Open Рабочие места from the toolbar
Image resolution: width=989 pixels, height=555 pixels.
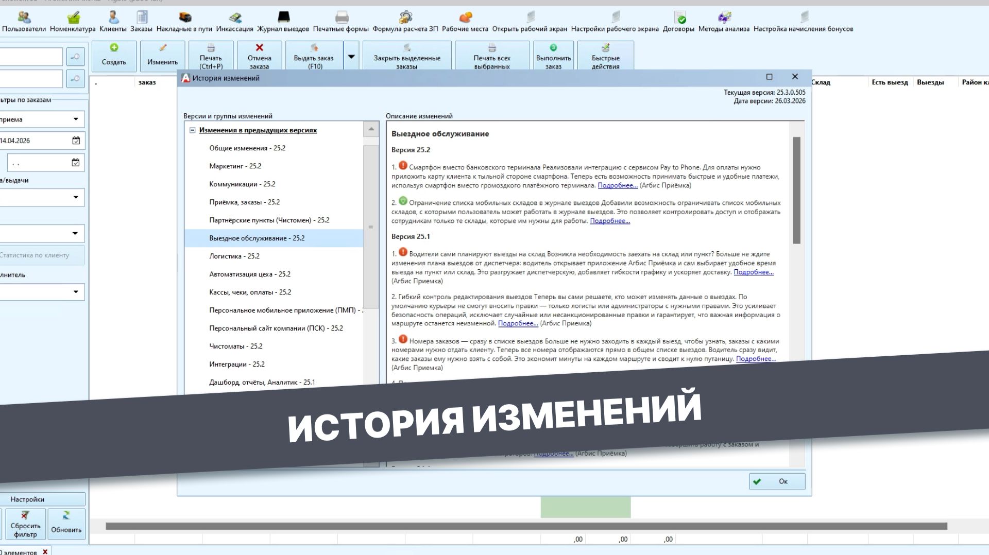coord(466,21)
